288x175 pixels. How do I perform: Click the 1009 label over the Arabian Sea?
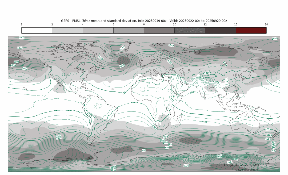[x=193, y=92]
